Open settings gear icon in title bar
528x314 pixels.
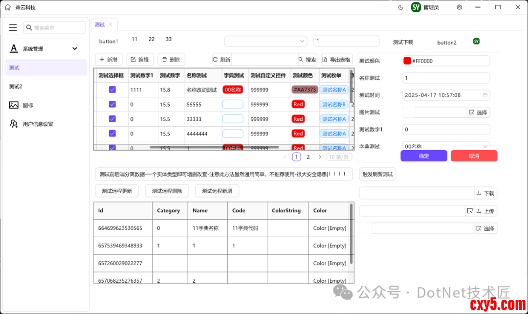click(459, 7)
